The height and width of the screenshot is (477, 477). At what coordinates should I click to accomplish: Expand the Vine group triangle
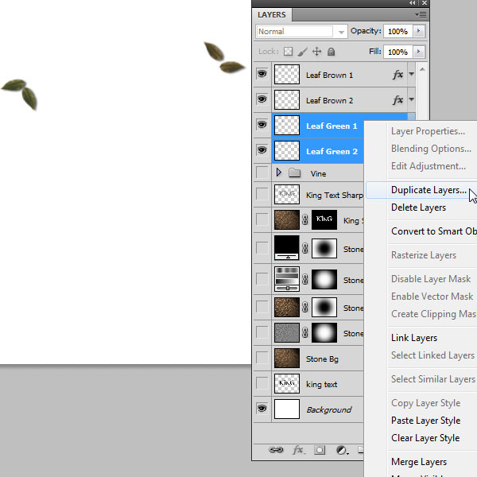(x=279, y=173)
